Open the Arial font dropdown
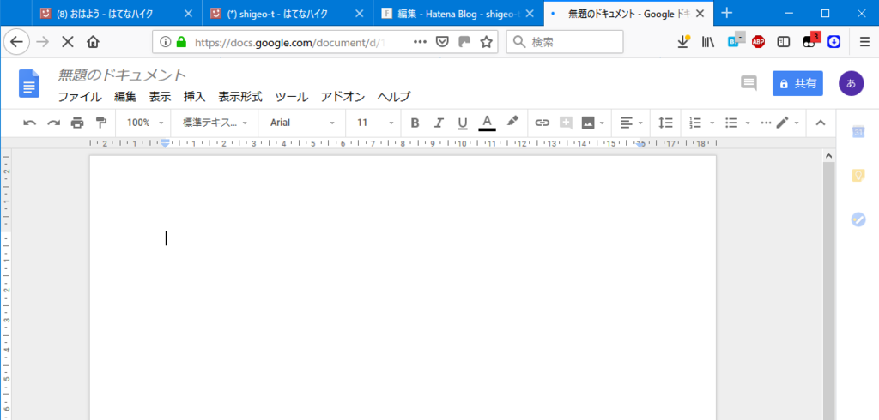This screenshot has width=879, height=420. [x=302, y=123]
